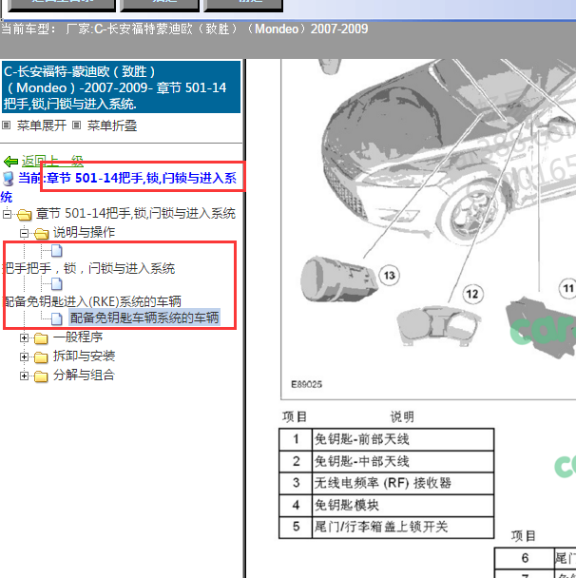Click document icon beside 配备免钥匙车辆系统的车辆

click(57, 318)
